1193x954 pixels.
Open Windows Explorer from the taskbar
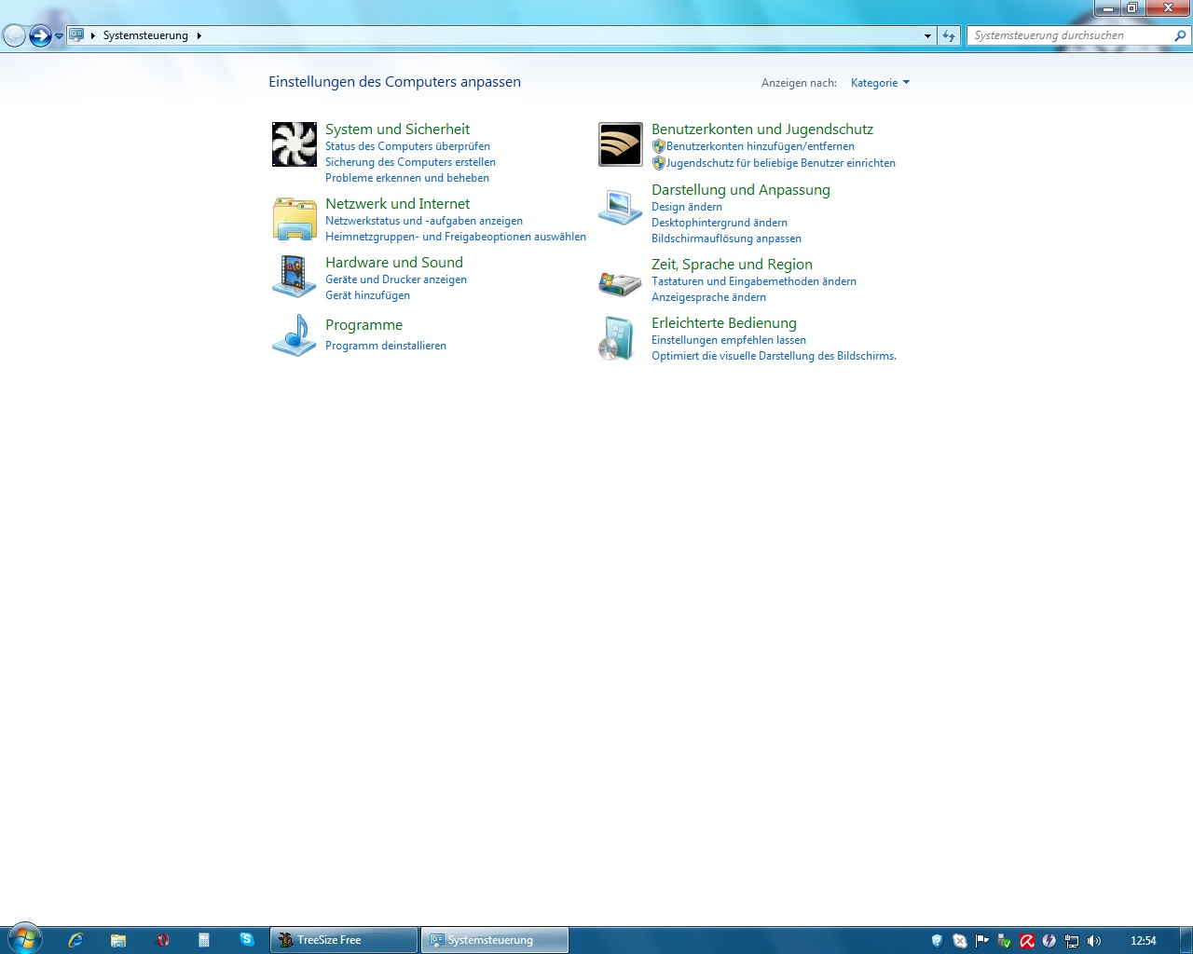[x=118, y=940]
